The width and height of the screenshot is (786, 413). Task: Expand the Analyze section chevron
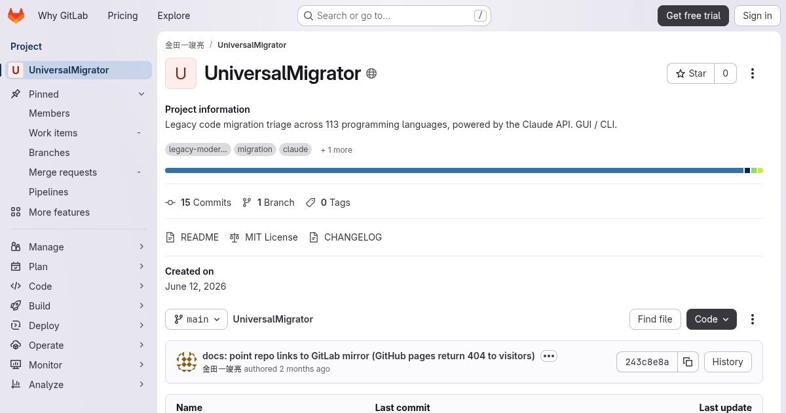click(x=141, y=385)
